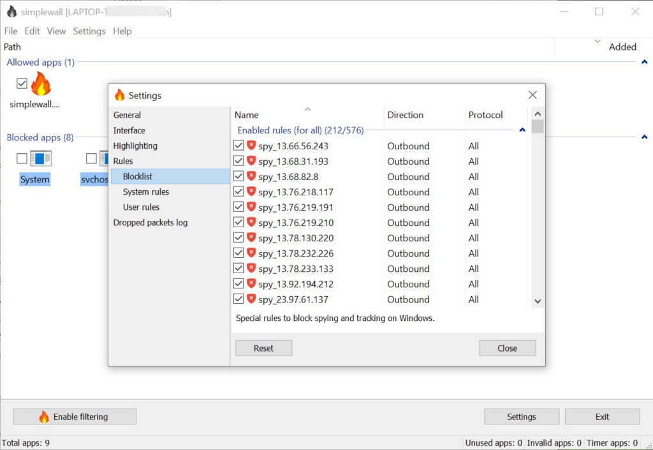Click the shield icon for spy_13.78.232.226
Image resolution: width=653 pixels, height=450 pixels.
click(x=251, y=253)
